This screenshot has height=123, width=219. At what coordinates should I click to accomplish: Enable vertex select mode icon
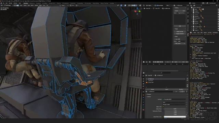[14, 5]
